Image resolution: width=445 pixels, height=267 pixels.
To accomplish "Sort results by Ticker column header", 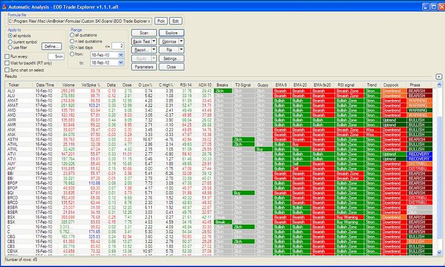I will (19, 85).
